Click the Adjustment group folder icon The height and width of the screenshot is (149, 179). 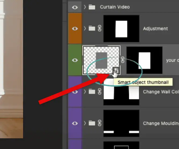(92, 28)
